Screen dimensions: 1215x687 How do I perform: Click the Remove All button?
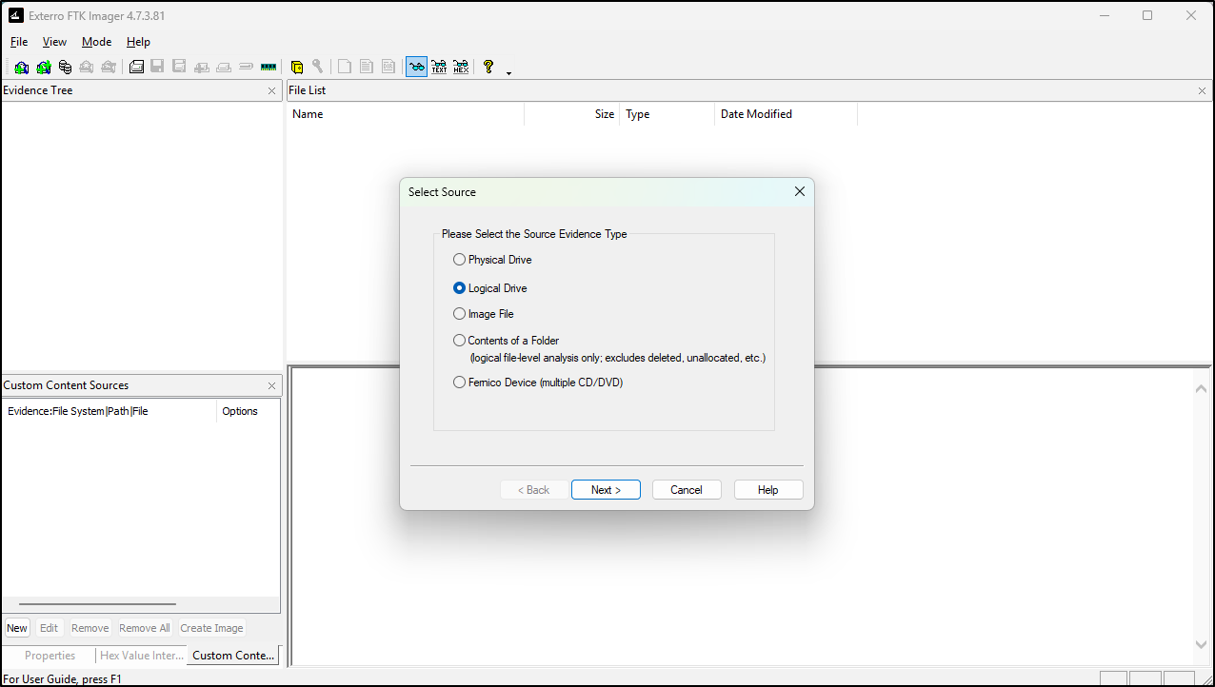[145, 628]
